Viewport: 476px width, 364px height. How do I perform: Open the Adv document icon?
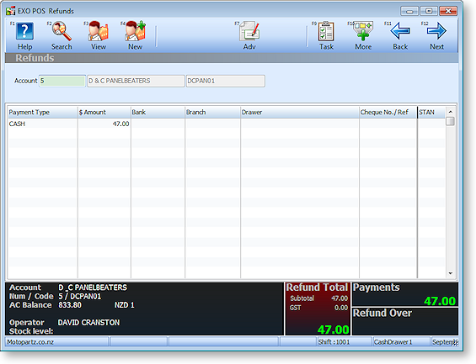249,31
